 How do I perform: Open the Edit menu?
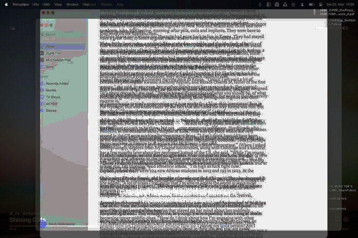pyautogui.click(x=47, y=4)
